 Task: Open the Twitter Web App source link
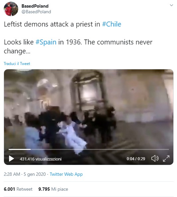[66, 174]
